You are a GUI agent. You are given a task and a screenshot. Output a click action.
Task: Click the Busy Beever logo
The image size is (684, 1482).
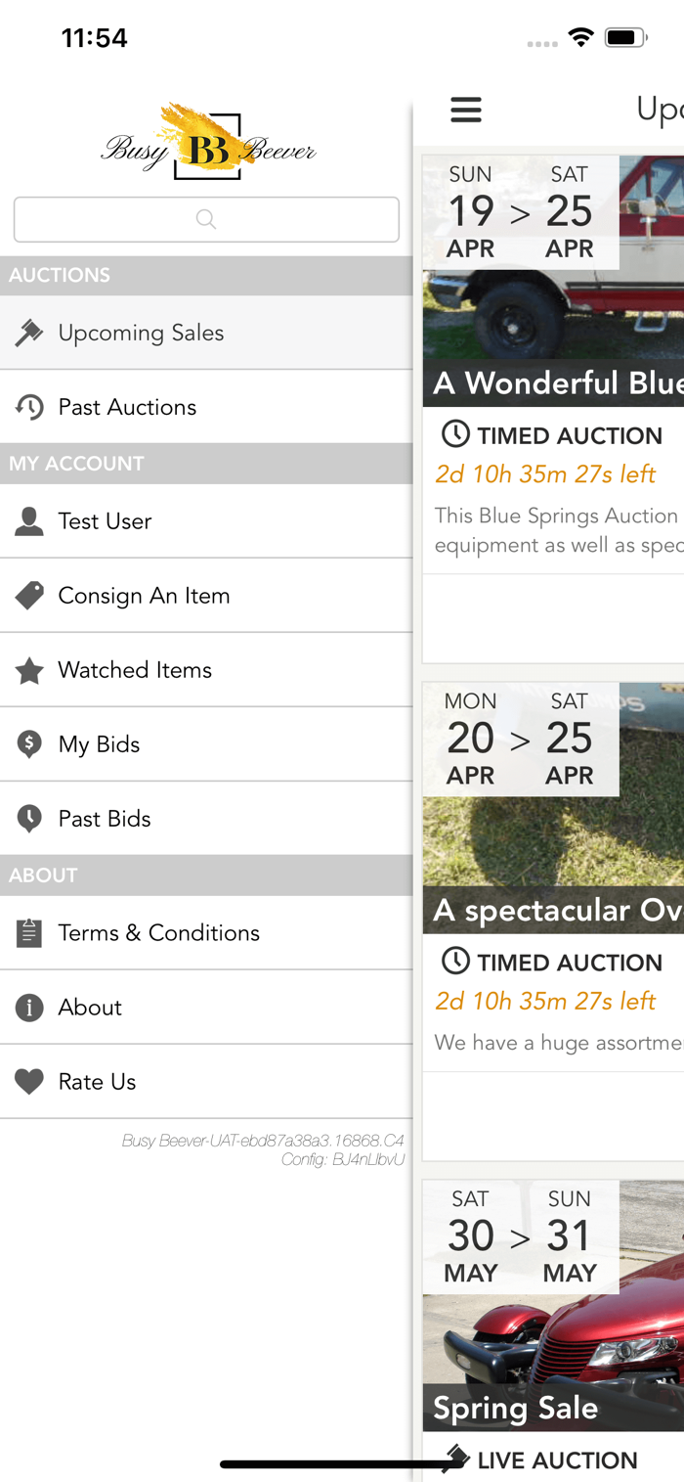point(208,143)
